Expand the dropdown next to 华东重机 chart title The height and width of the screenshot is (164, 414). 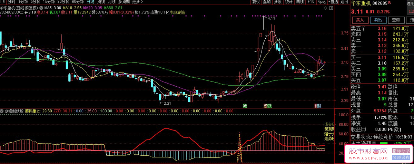pos(41,7)
